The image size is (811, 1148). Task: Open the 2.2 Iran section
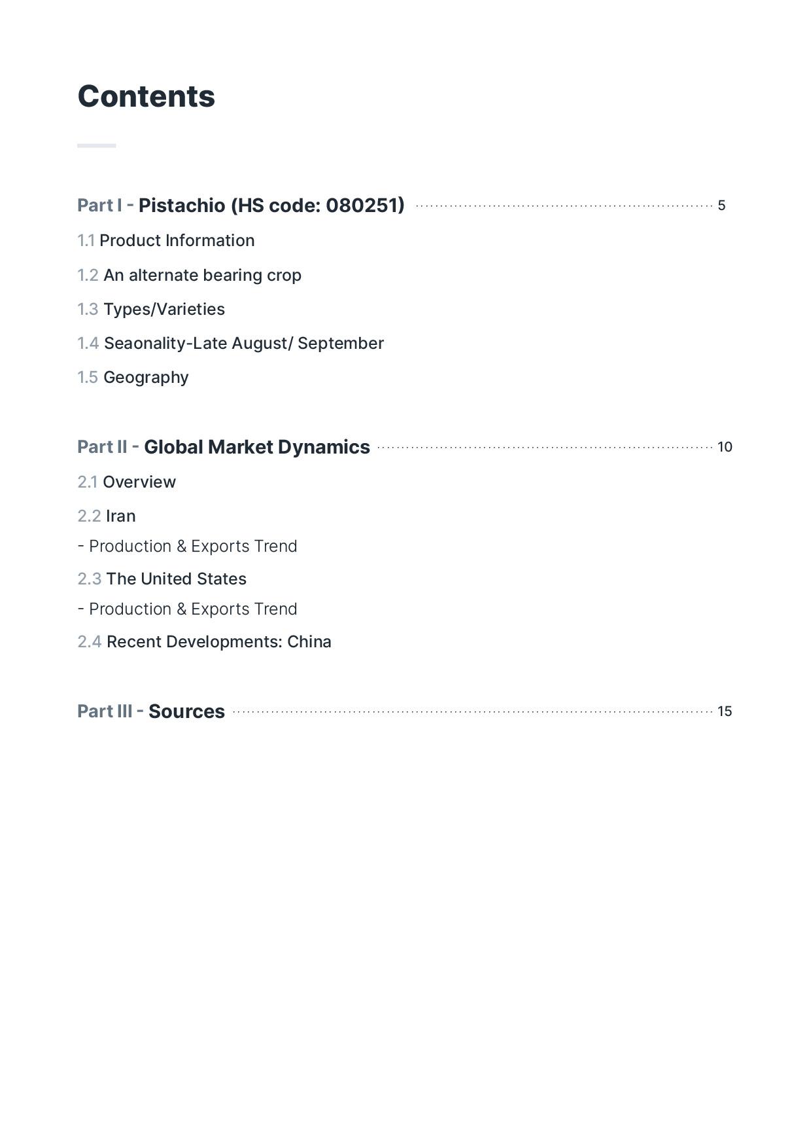107,516
